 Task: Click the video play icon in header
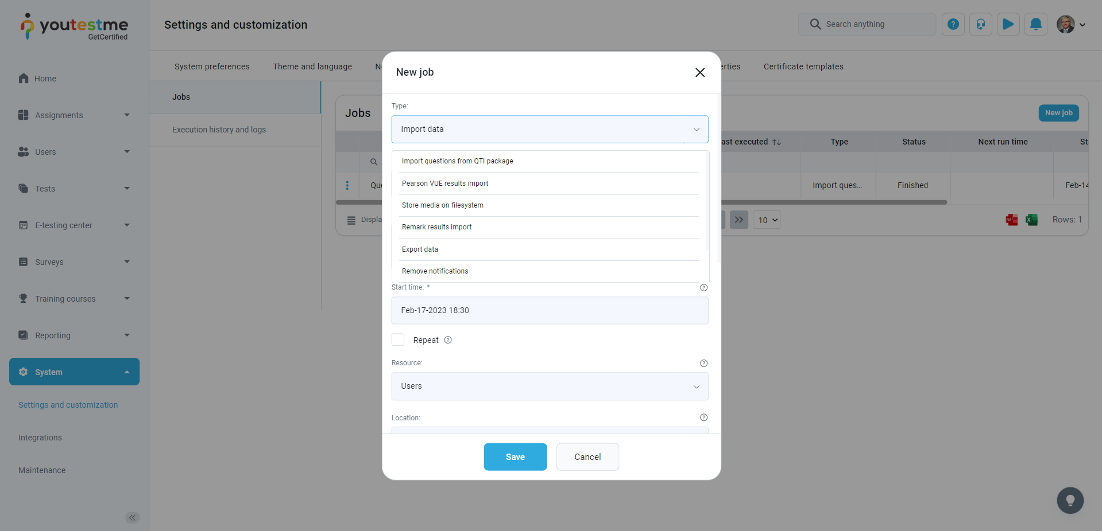(1008, 24)
